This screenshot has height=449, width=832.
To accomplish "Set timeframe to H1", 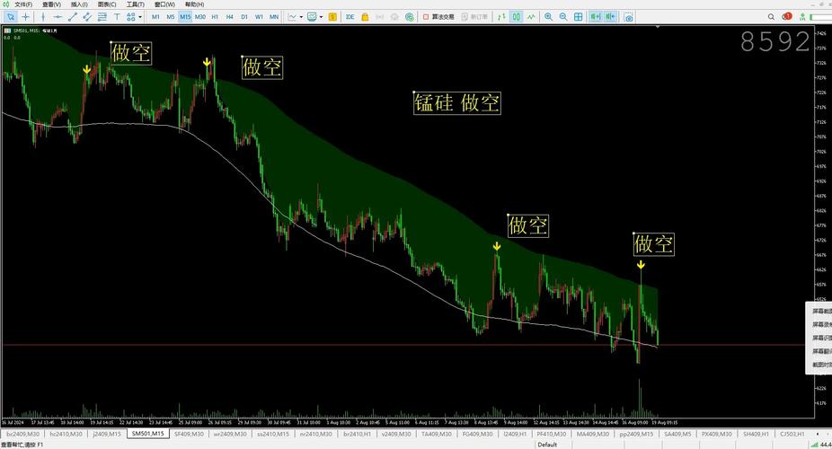I will (215, 16).
